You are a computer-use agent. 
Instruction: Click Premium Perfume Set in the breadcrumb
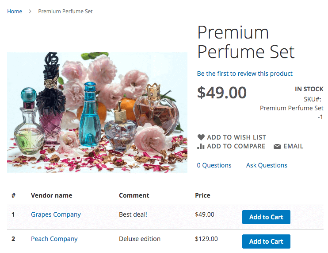(x=65, y=12)
